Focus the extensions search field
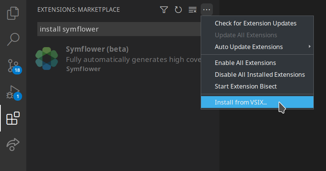 119,29
